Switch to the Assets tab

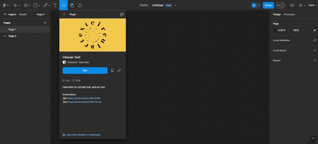(x=23, y=14)
